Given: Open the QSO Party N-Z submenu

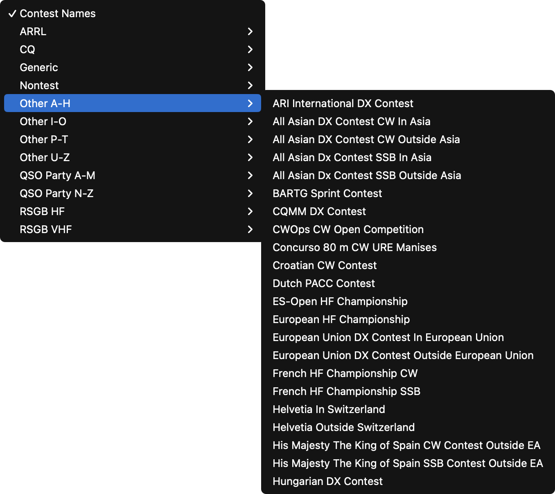Looking at the screenshot, I should pos(133,193).
